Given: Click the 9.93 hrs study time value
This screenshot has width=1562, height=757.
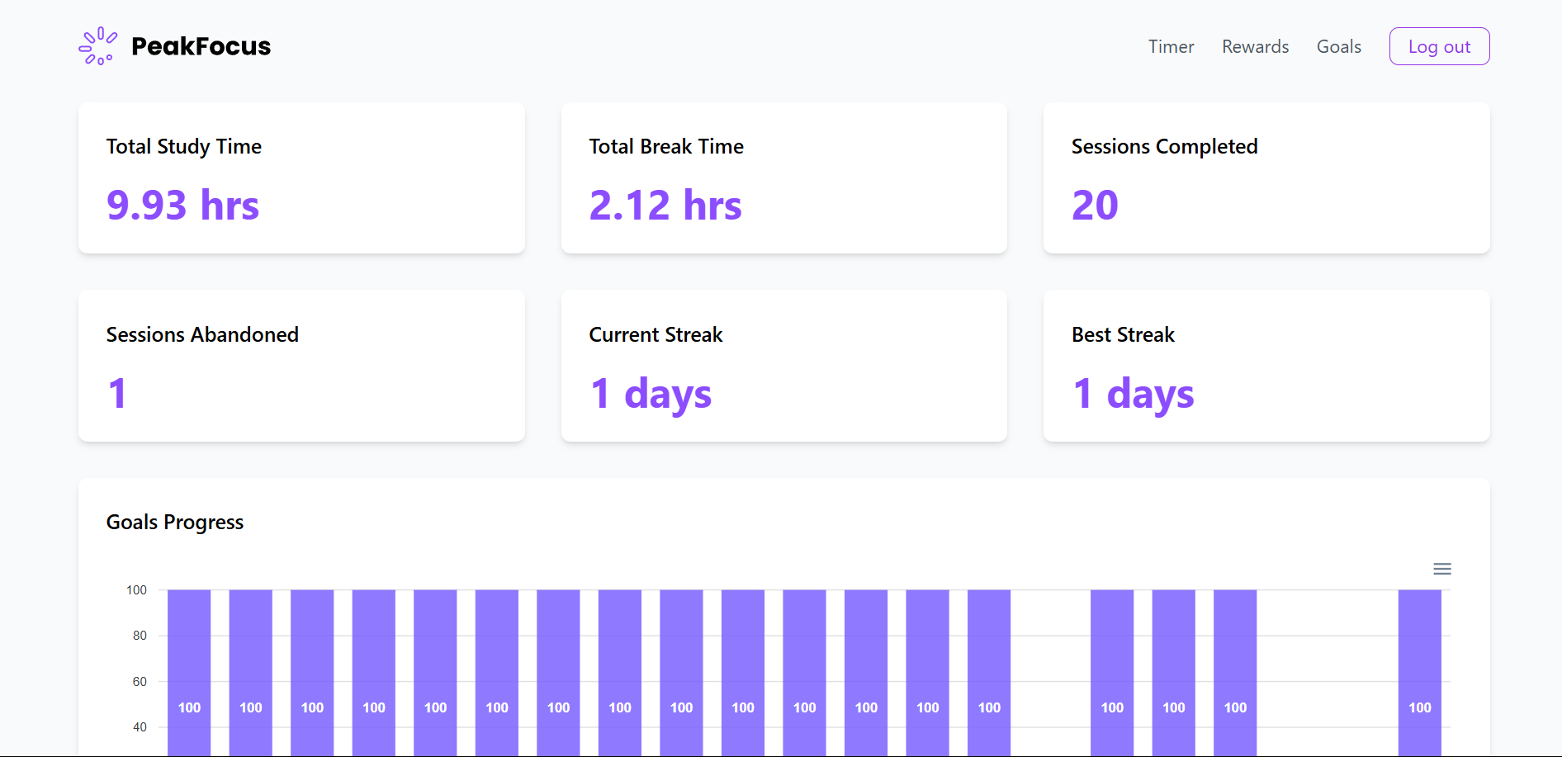Looking at the screenshot, I should [182, 206].
